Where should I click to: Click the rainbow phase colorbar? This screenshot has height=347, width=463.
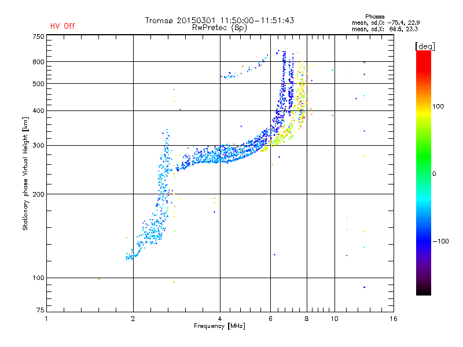[424, 173]
